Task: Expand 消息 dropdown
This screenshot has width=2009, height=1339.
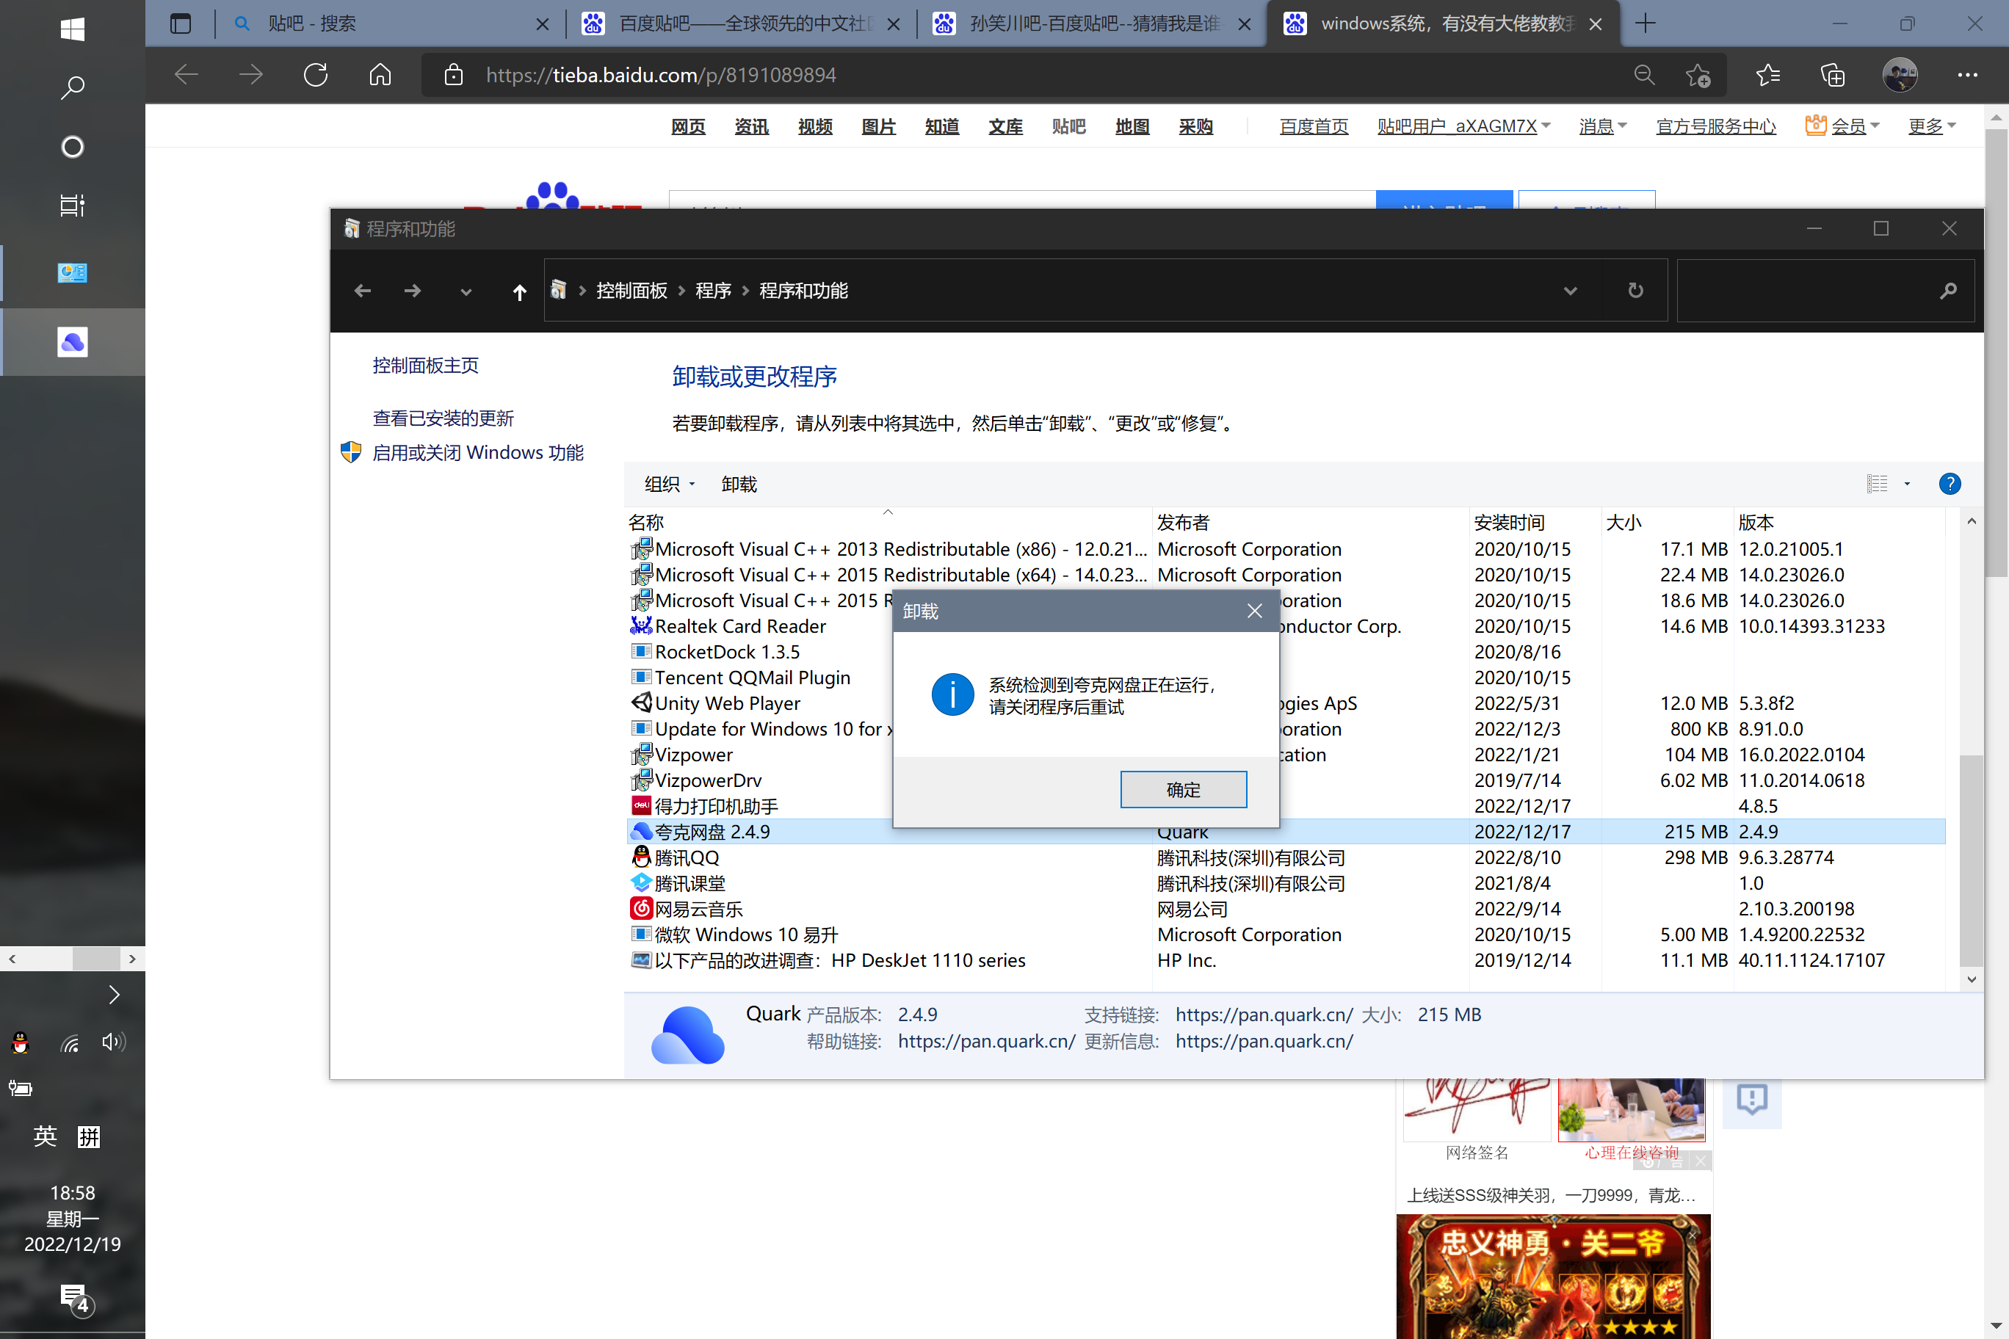Action: pos(1603,126)
